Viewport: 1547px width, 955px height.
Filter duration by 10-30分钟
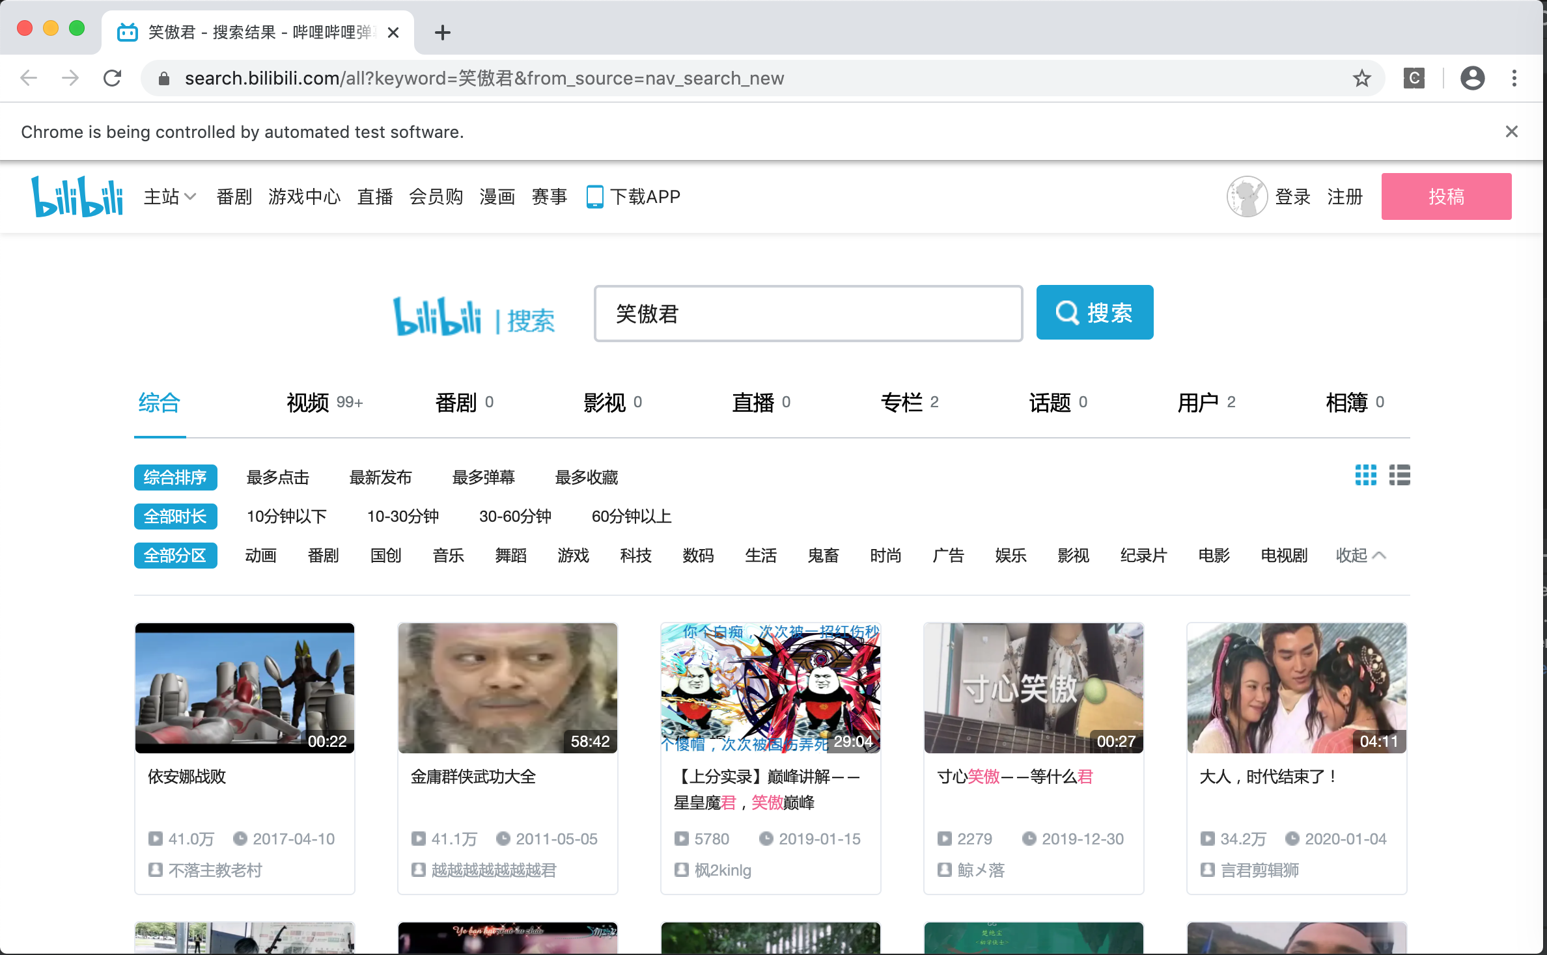[403, 517]
